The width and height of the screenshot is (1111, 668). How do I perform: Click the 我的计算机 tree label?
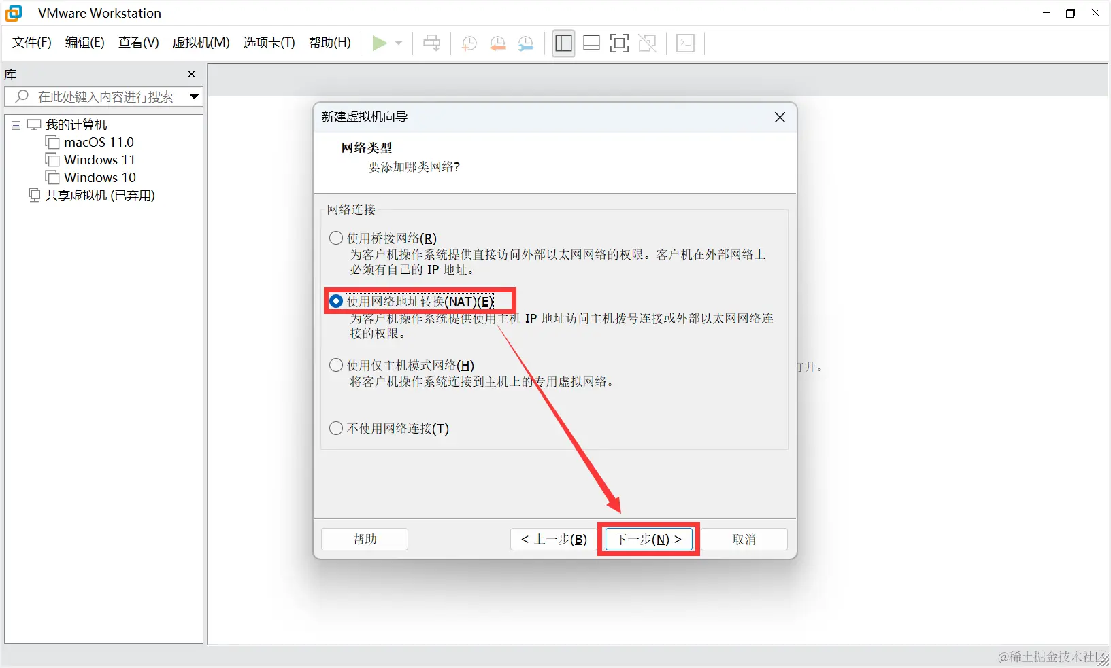(x=76, y=124)
